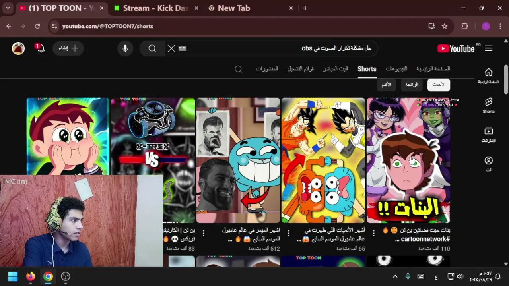The image size is (509, 286).
Task: Click the Chrome address bar URL
Action: click(108, 26)
